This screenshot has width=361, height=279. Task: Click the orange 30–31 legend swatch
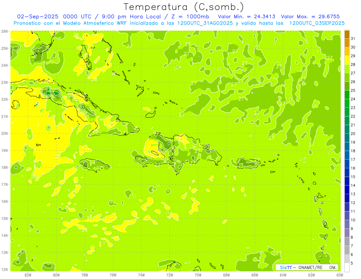coord(347,43)
